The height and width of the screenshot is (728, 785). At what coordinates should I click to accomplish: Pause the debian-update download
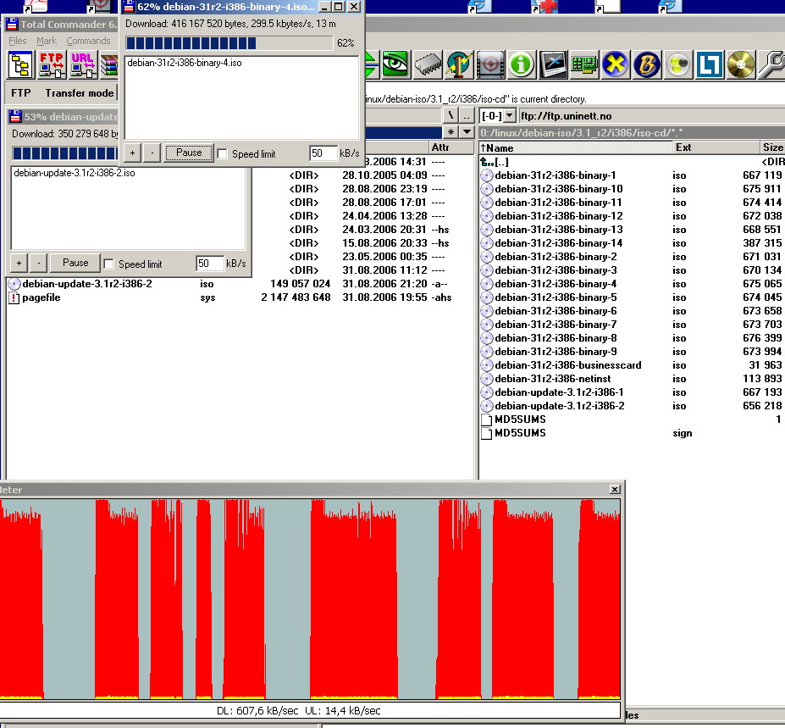click(75, 263)
